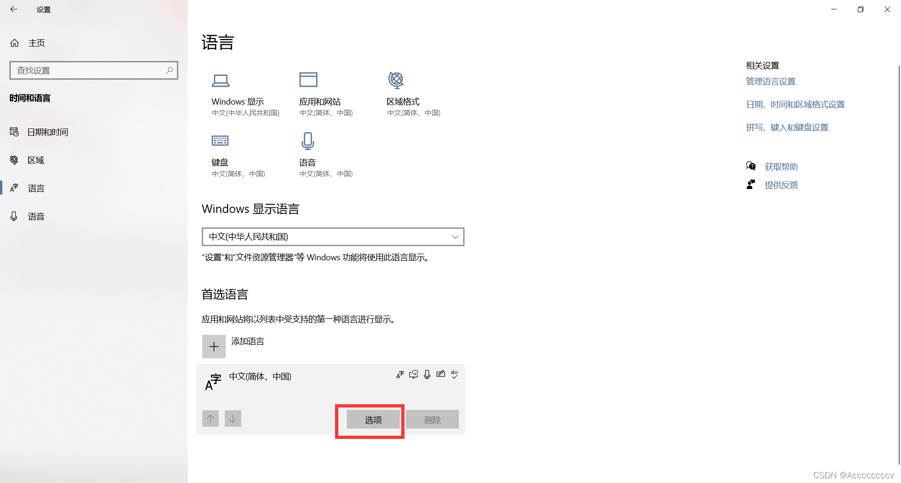Screen dimensions: 901x483
Task: Open 语音 settings in sidebar
Action: 36,217
